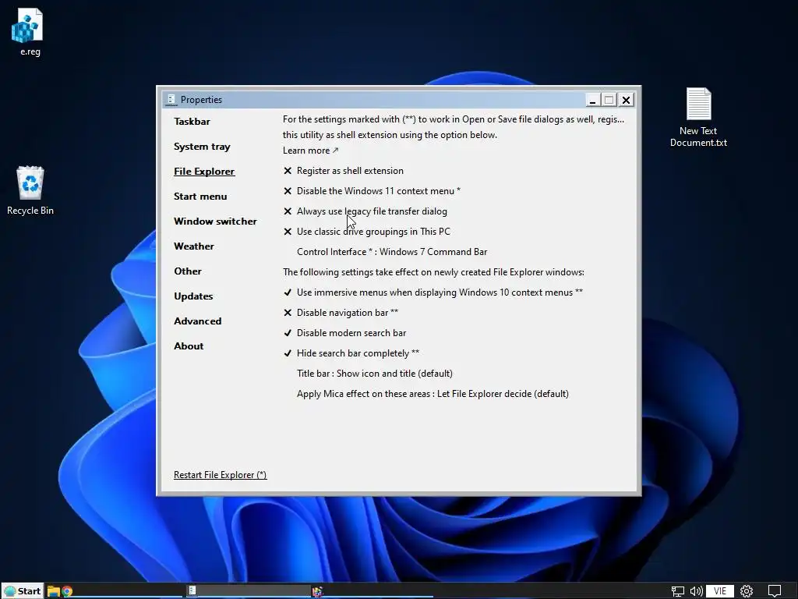Close the Properties window
The image size is (798, 599).
tap(626, 100)
